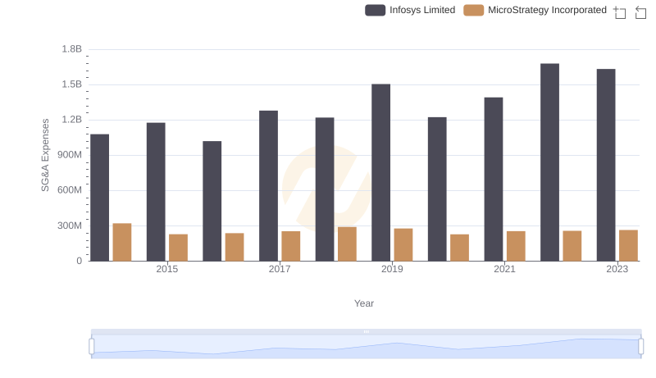Click the 2021 x-axis label
Screen dimensions: 656x378
click(x=504, y=269)
